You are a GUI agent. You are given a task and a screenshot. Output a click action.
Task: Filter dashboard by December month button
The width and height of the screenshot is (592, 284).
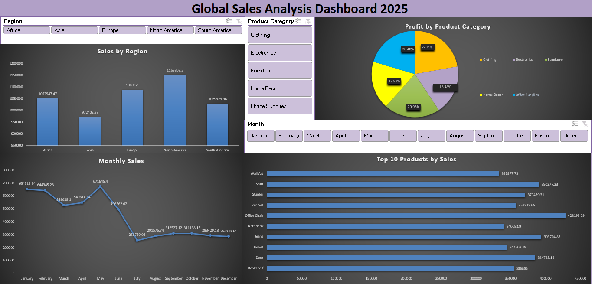[x=574, y=136]
